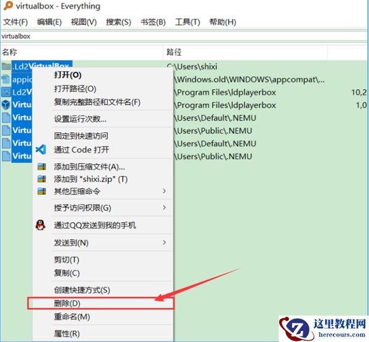This screenshot has height=342, width=369.
Task: Select 剪切(T) in the context menu
Action: (x=66, y=260)
